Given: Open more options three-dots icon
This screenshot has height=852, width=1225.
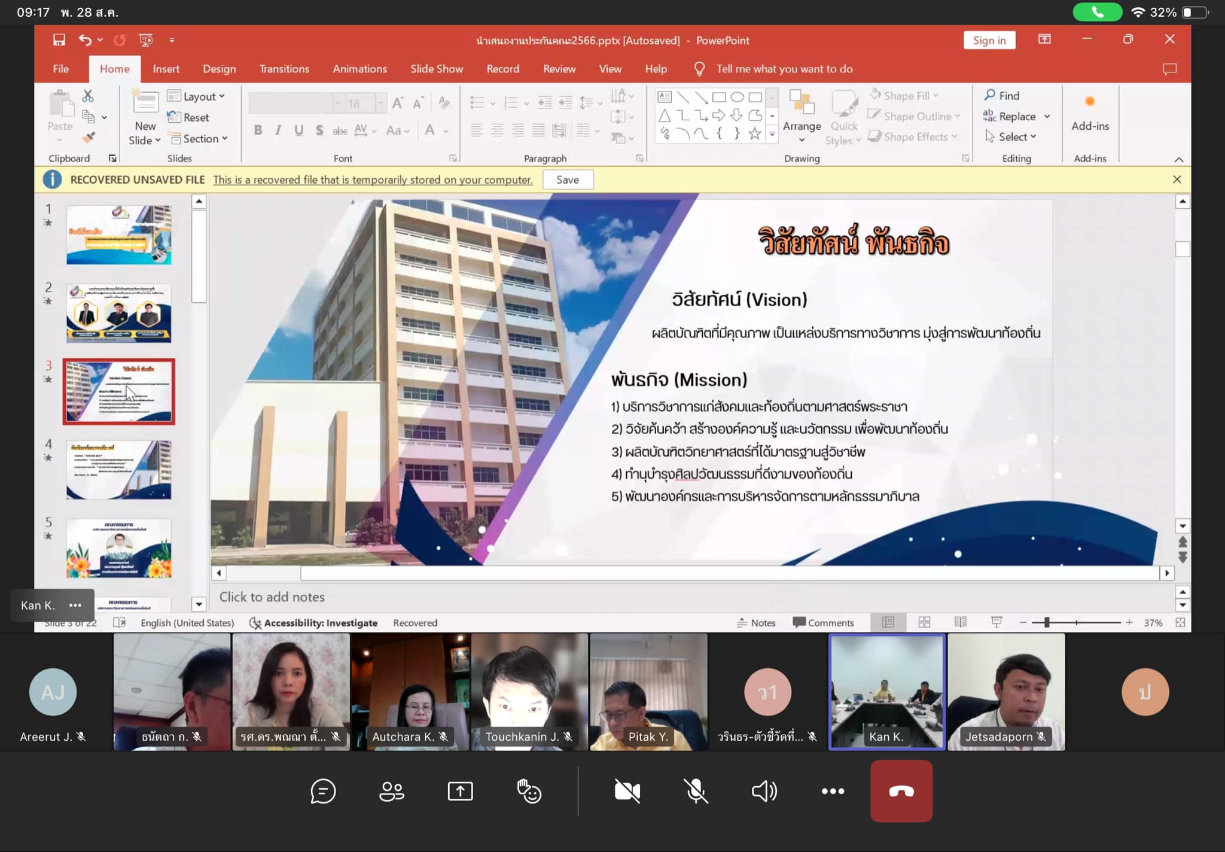Looking at the screenshot, I should 833,792.
